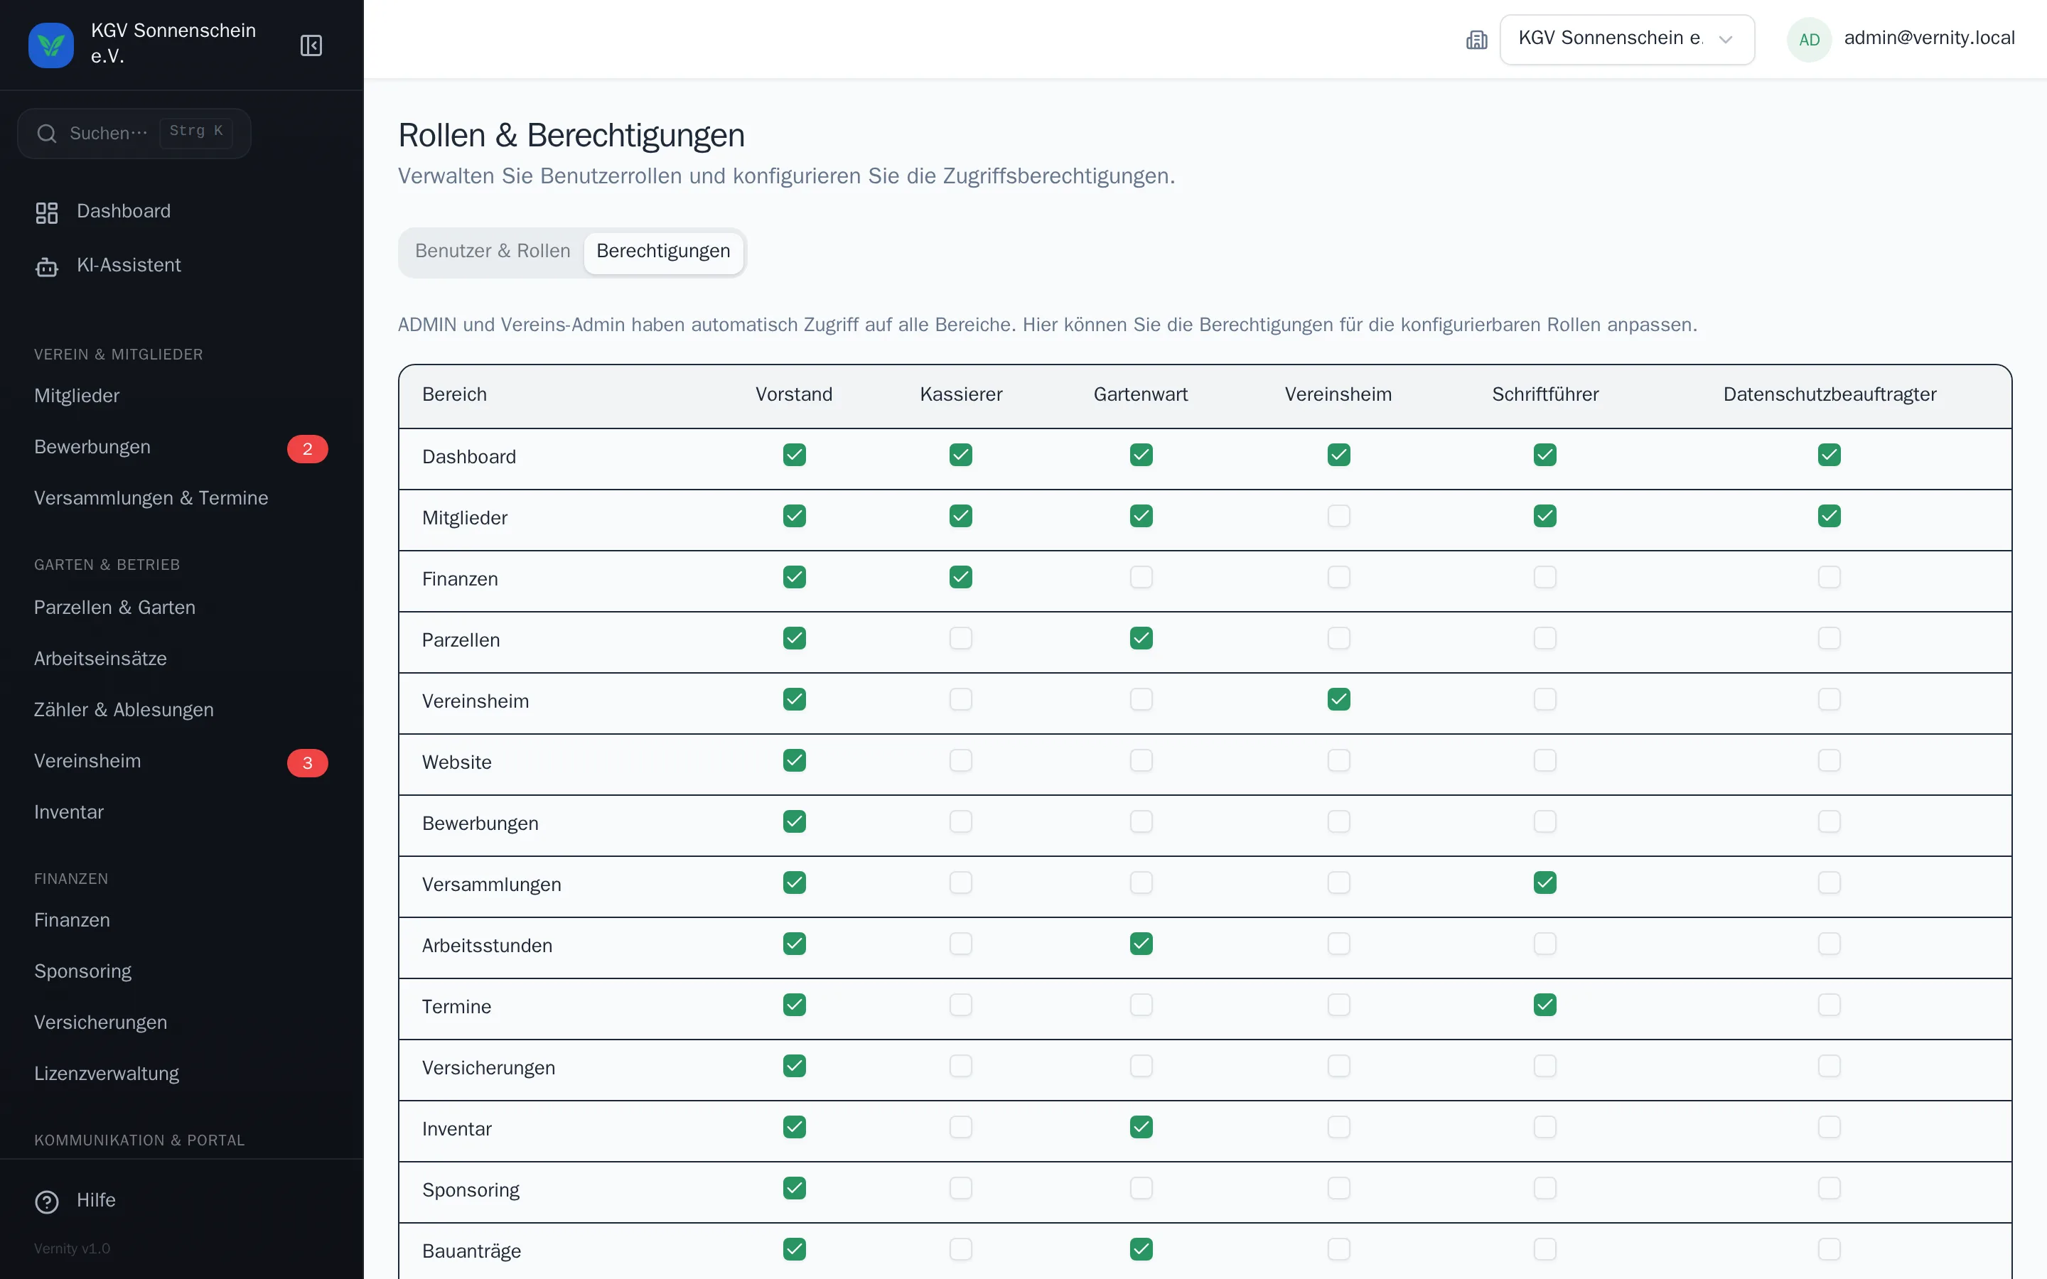The width and height of the screenshot is (2047, 1279).
Task: Disable Finanzen access for Kassierer
Action: point(961,578)
